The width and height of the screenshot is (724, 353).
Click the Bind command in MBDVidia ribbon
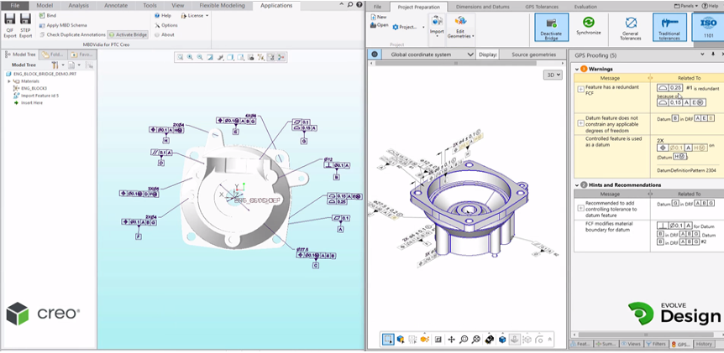(x=48, y=16)
